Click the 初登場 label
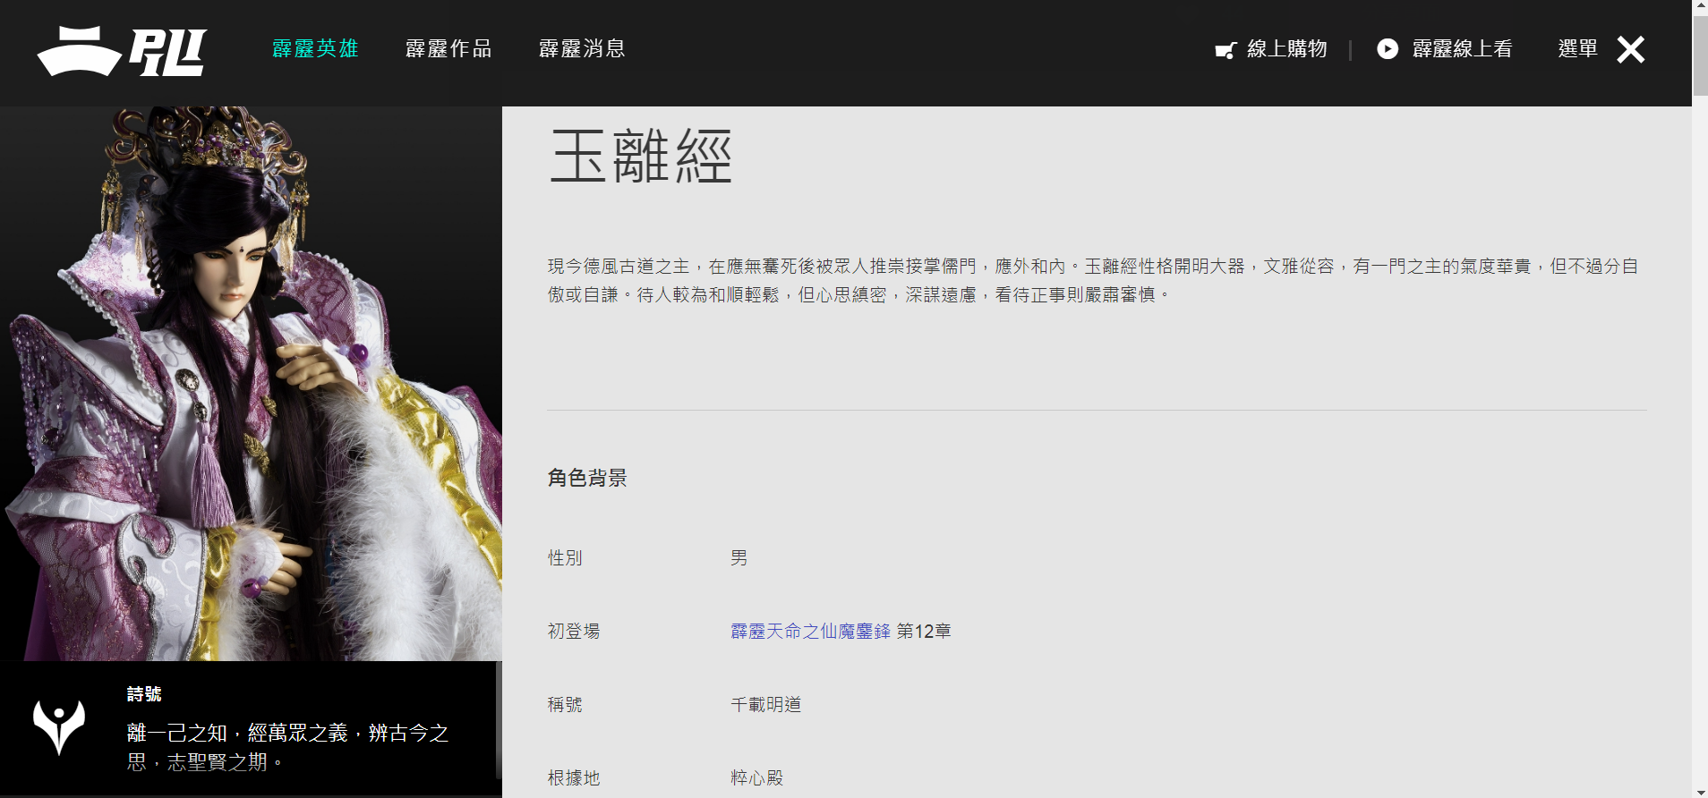1708x798 pixels. [x=574, y=632]
